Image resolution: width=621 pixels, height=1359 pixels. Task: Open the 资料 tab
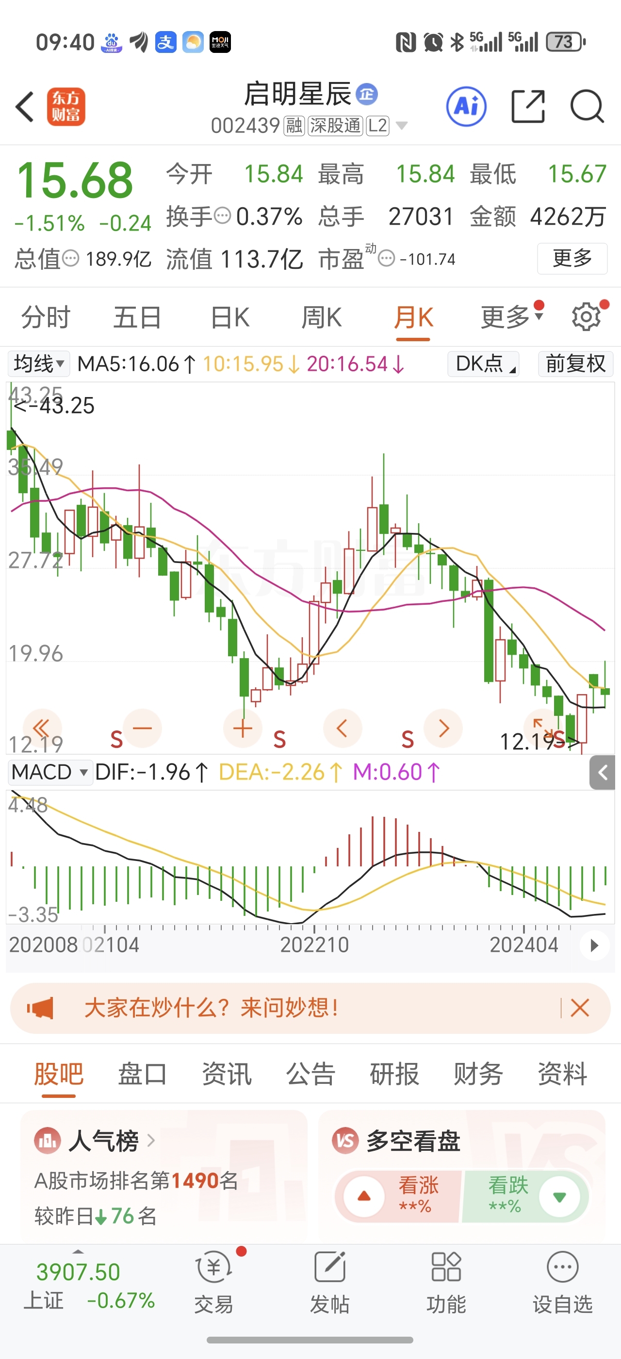[562, 1074]
